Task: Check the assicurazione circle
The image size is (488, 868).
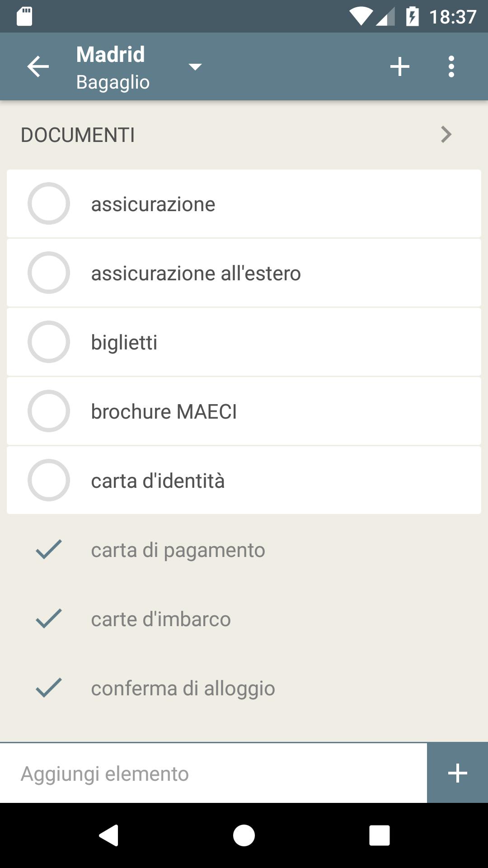Action: pos(49,203)
